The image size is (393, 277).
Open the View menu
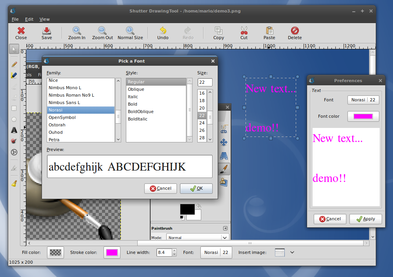45,19
